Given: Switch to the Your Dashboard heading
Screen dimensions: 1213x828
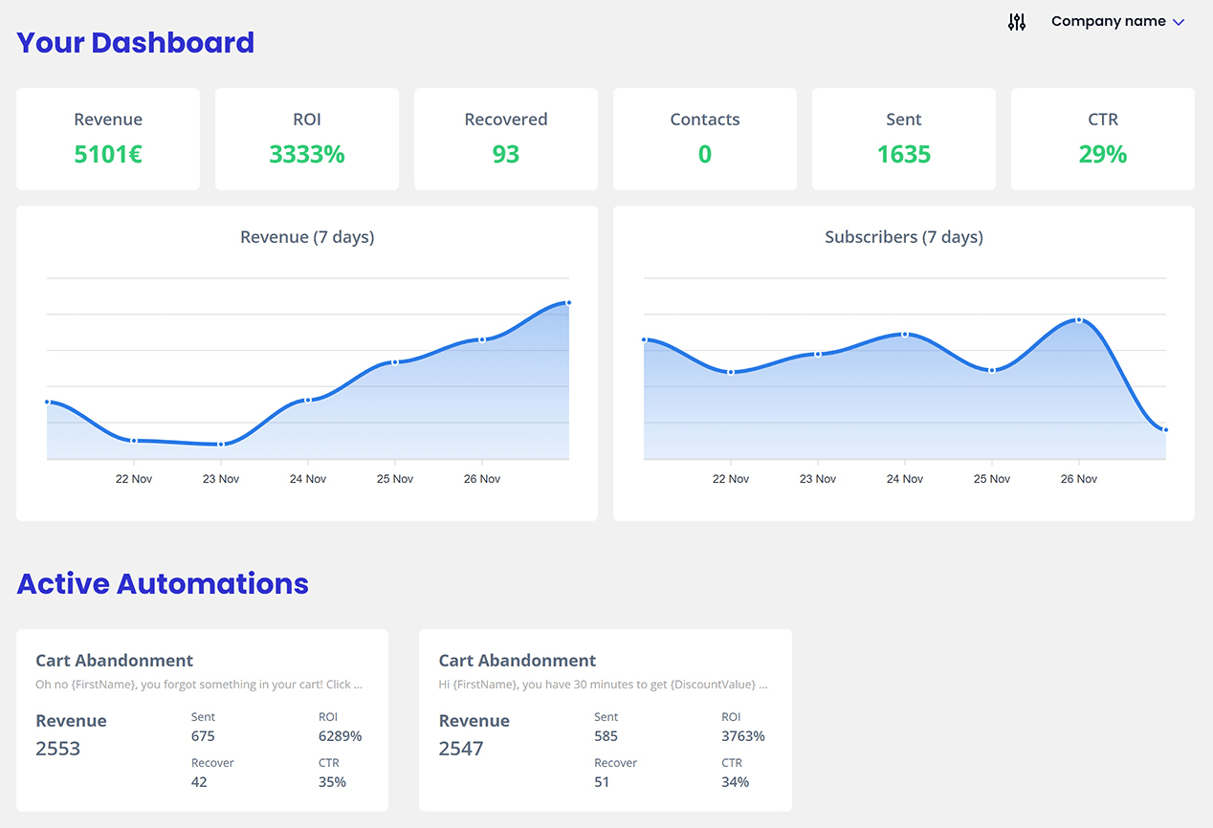Looking at the screenshot, I should click(x=135, y=42).
